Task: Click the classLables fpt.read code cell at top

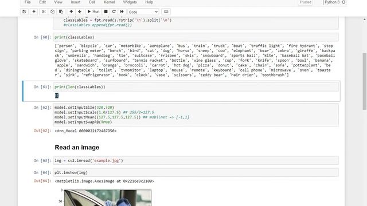Action: 196,23
